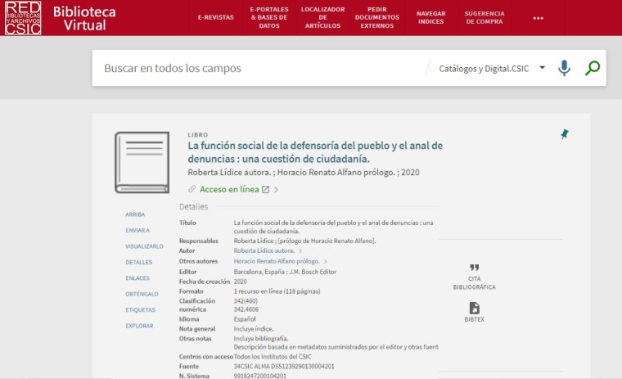The image size is (622, 379).
Task: Click the Cita Bibliográfica quote icon
Action: [474, 268]
